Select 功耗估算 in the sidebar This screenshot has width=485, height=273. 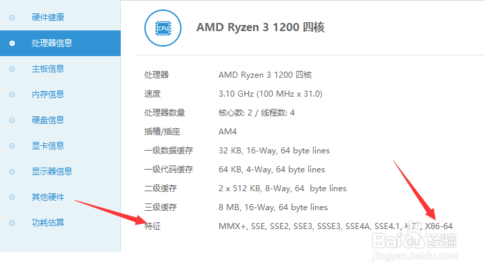tap(48, 222)
